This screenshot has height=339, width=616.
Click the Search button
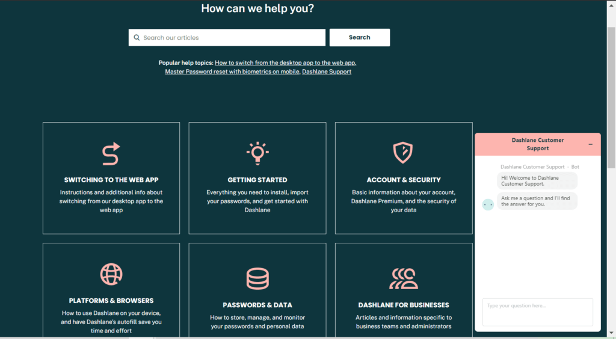(360, 37)
